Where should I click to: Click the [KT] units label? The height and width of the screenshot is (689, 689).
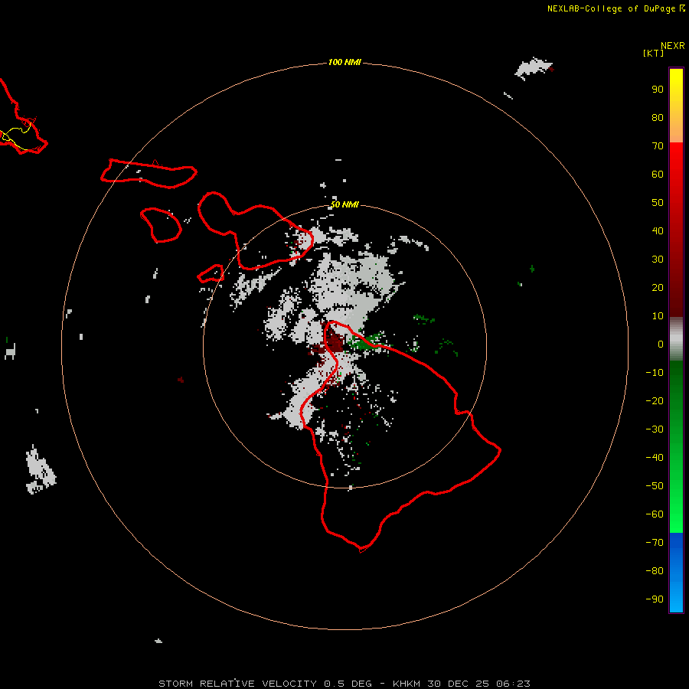(x=654, y=53)
